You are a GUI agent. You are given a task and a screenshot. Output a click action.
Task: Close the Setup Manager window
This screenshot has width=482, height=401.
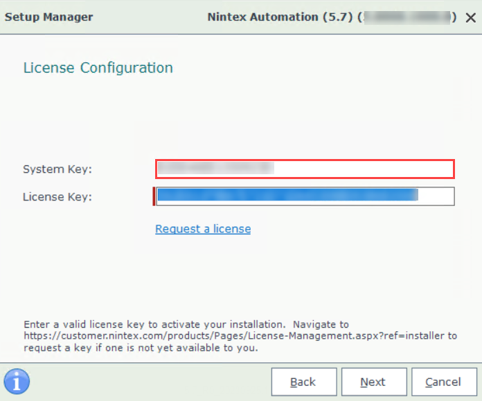[470, 17]
